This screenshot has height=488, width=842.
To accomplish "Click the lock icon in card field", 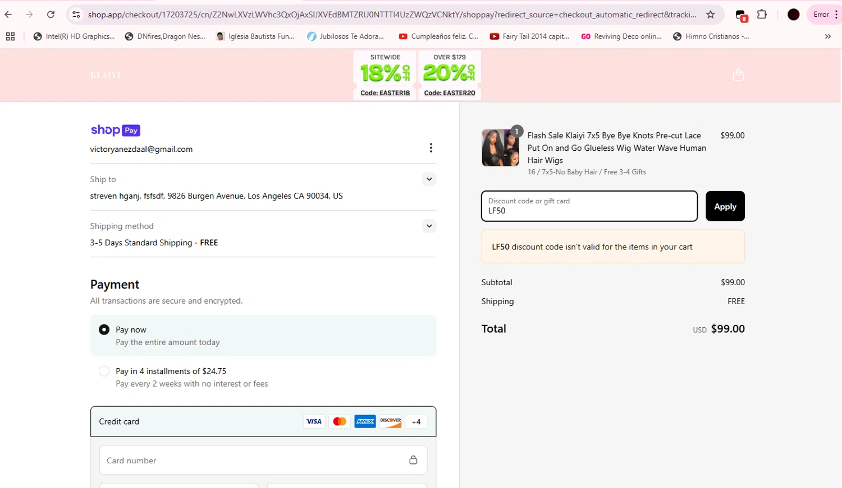I will (413, 460).
